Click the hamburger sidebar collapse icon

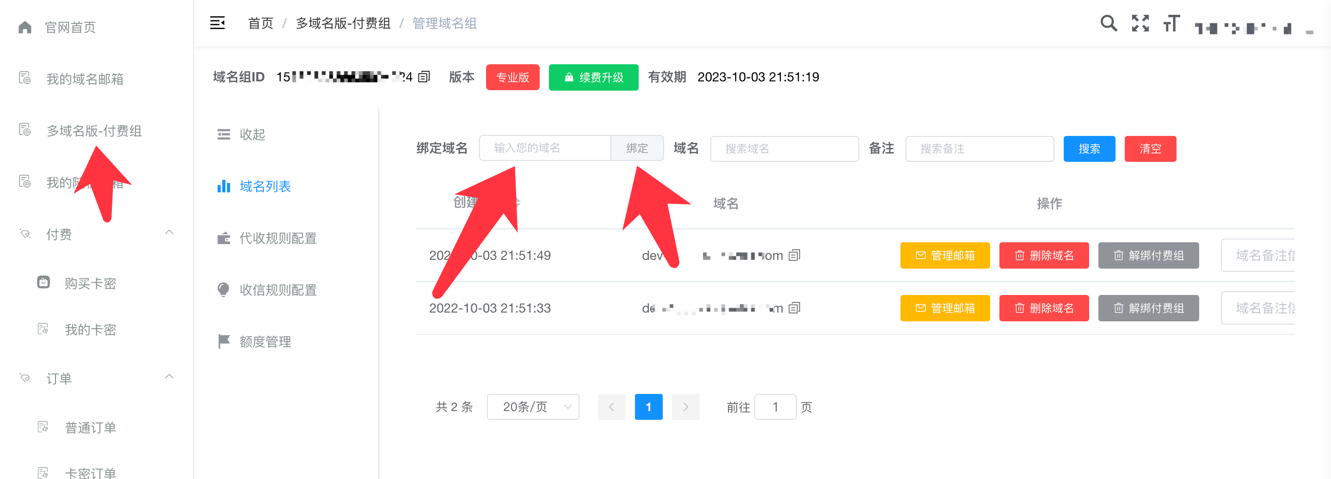[217, 23]
